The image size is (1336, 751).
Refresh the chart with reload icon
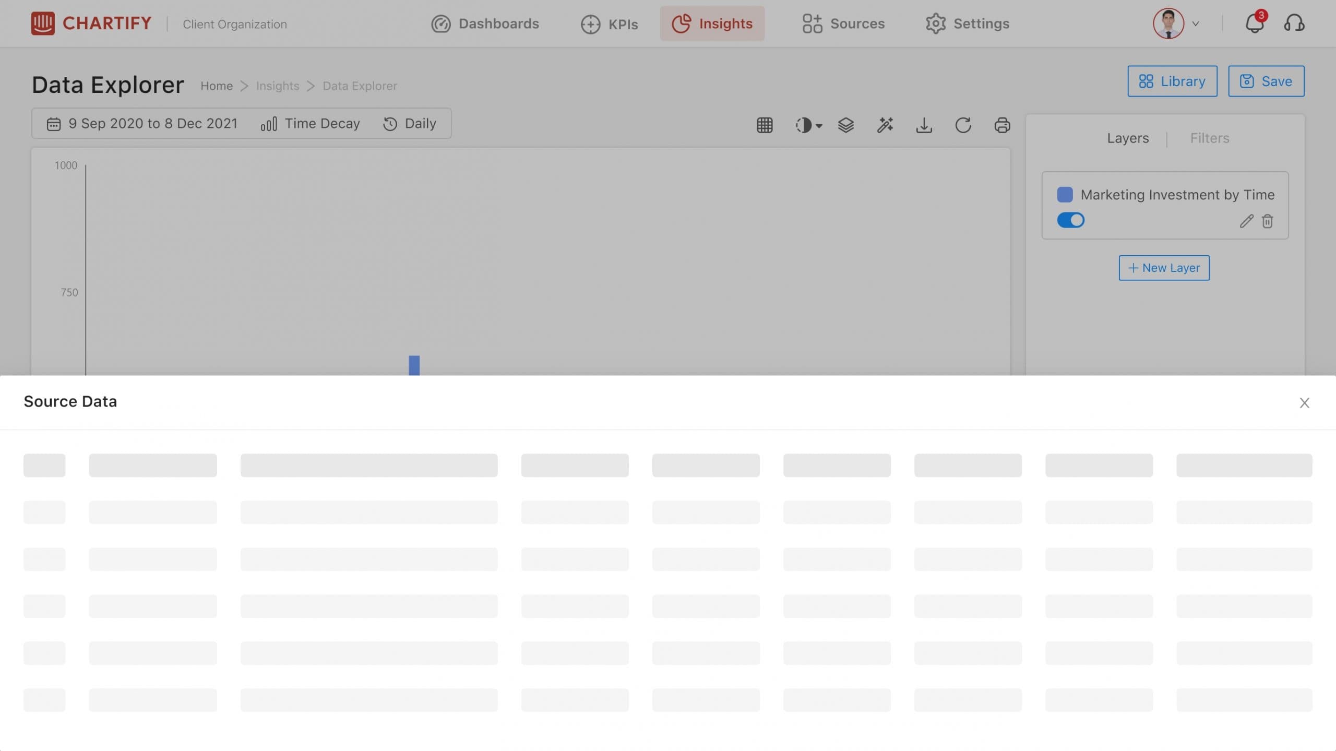(x=963, y=125)
